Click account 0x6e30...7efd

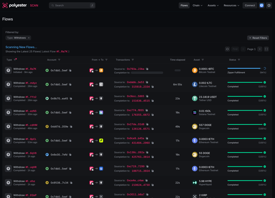pos(59,155)
